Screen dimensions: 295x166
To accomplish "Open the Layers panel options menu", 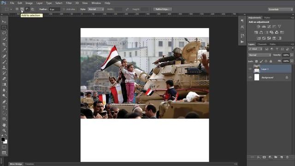I will tap(292, 44).
